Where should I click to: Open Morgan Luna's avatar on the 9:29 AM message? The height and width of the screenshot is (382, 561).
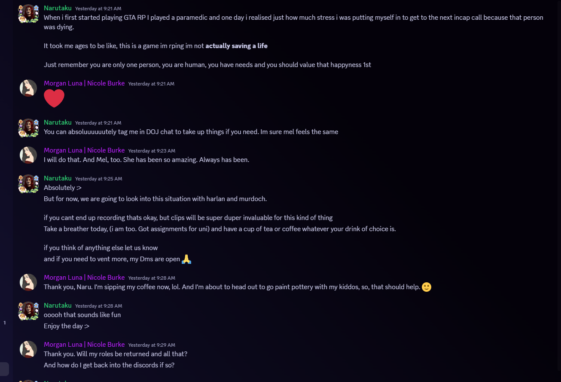coord(28,349)
